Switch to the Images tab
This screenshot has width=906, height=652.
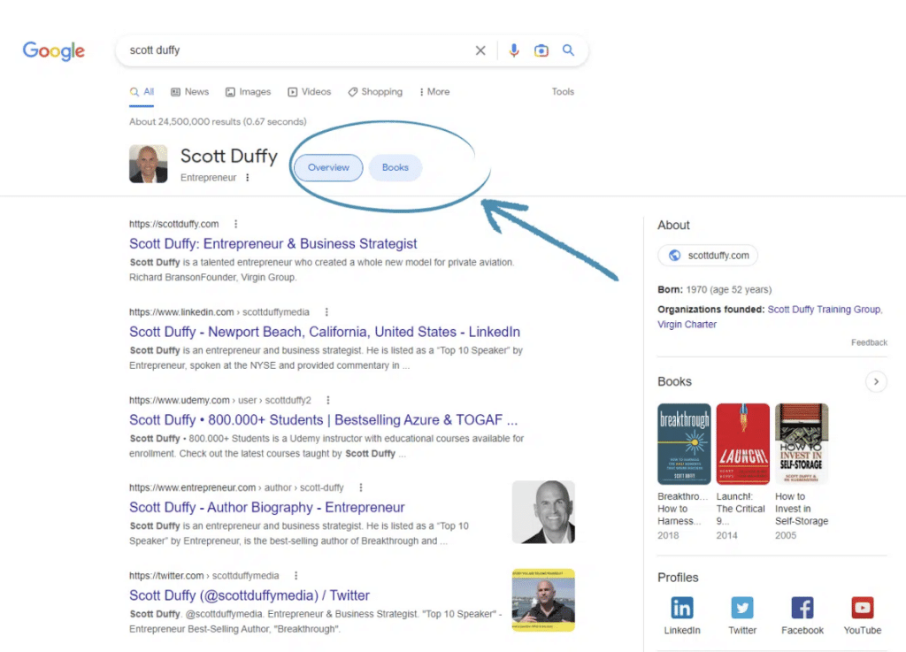(249, 92)
